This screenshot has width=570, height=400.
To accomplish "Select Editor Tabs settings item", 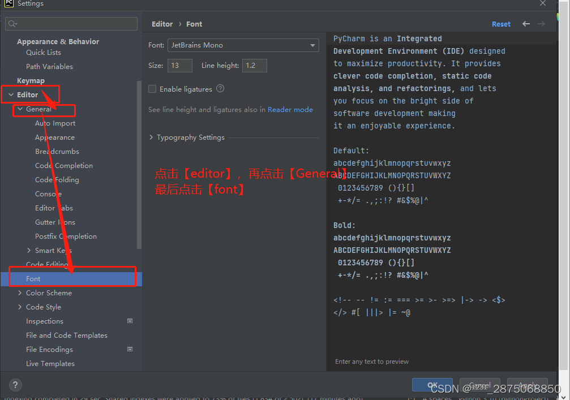I will (x=54, y=208).
